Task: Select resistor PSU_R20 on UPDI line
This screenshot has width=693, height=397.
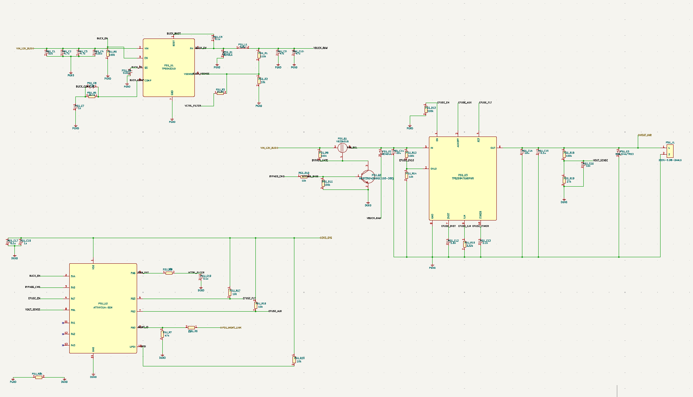Action: click(294, 360)
